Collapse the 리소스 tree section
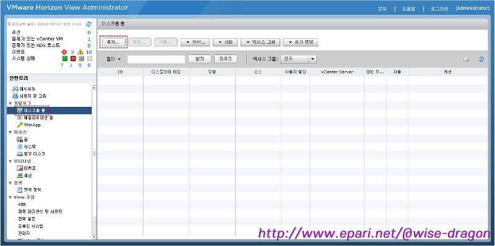This screenshot has width=495, height=246. (x=11, y=132)
